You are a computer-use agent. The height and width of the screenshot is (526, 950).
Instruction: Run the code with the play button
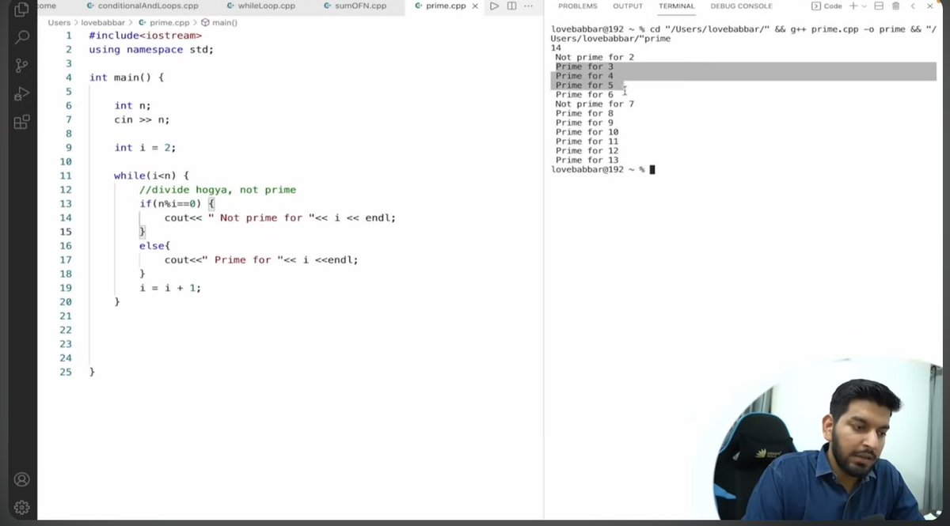coord(494,6)
